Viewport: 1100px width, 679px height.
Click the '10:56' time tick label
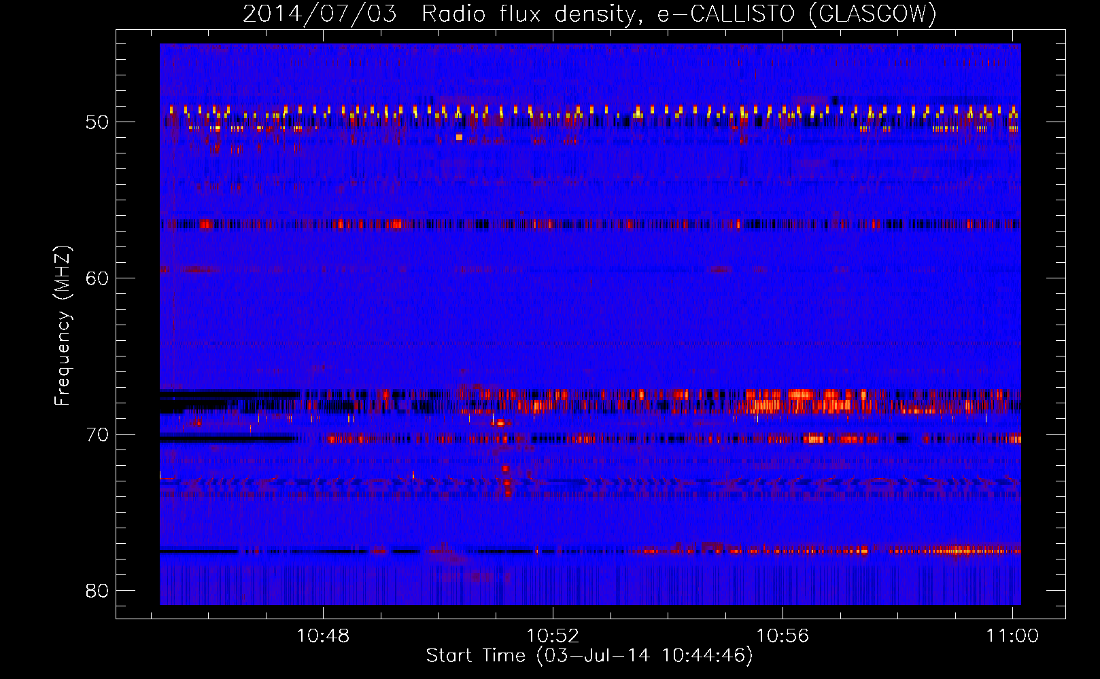point(783,636)
